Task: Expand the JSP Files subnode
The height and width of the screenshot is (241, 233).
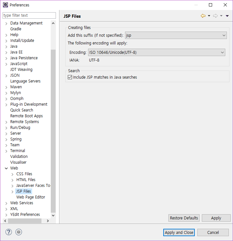Action: click(x=13, y=191)
